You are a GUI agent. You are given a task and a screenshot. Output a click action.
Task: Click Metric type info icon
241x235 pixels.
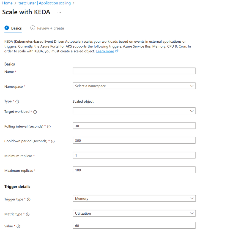coord(28,214)
